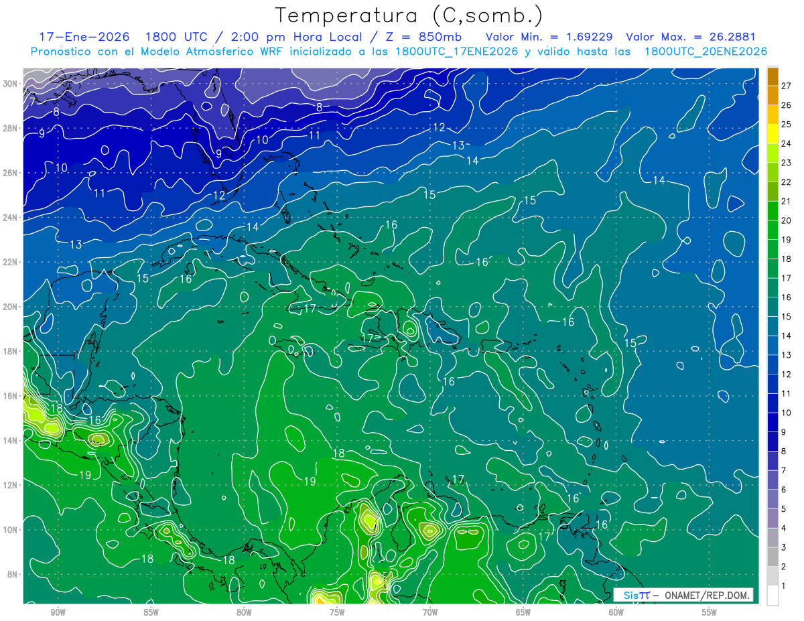
Task: Click the color scale label "1"
Action: coord(784,586)
